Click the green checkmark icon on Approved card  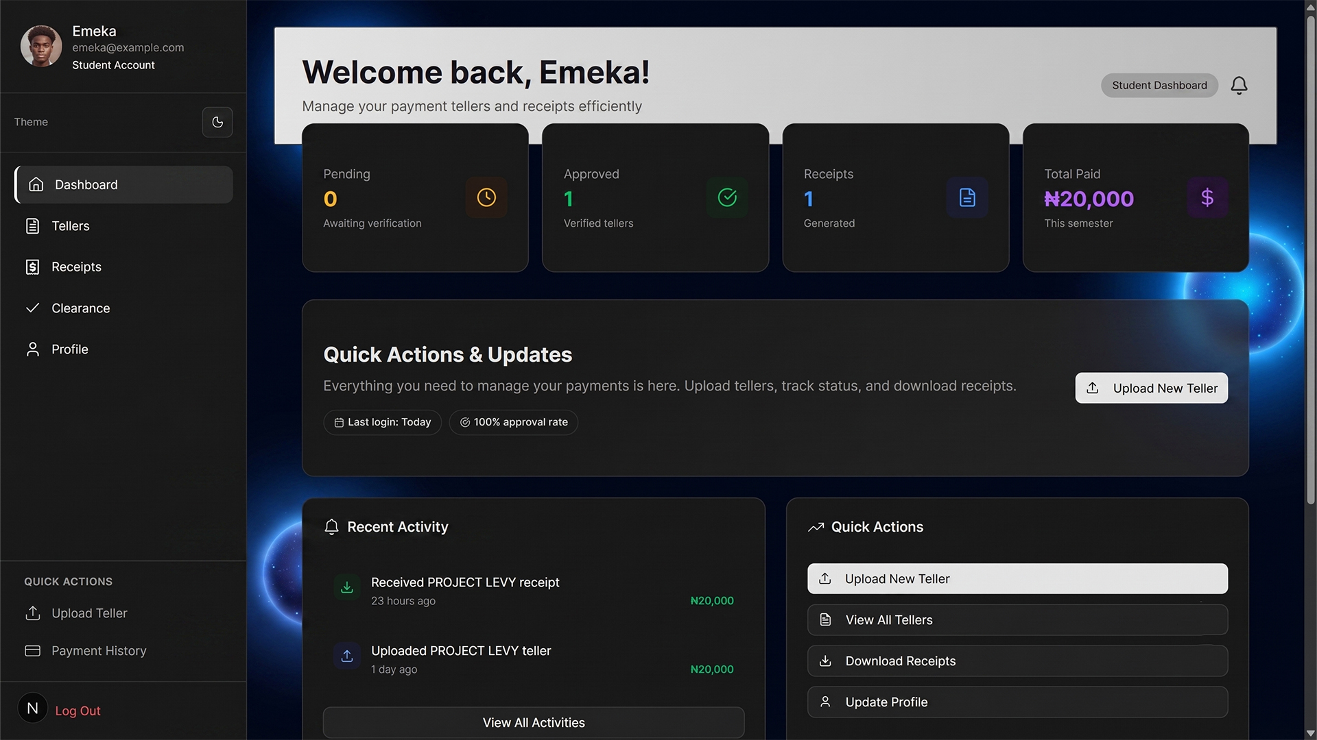[727, 197]
